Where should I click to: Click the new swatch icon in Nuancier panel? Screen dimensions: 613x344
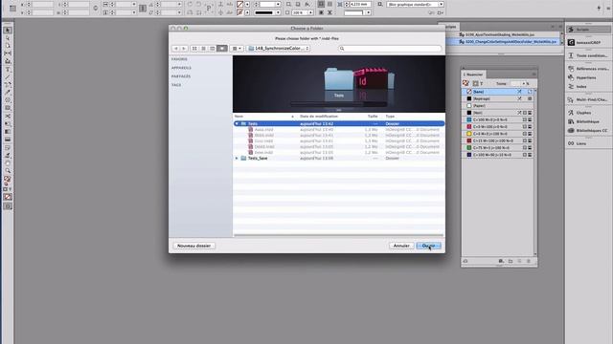pyautogui.click(x=519, y=261)
